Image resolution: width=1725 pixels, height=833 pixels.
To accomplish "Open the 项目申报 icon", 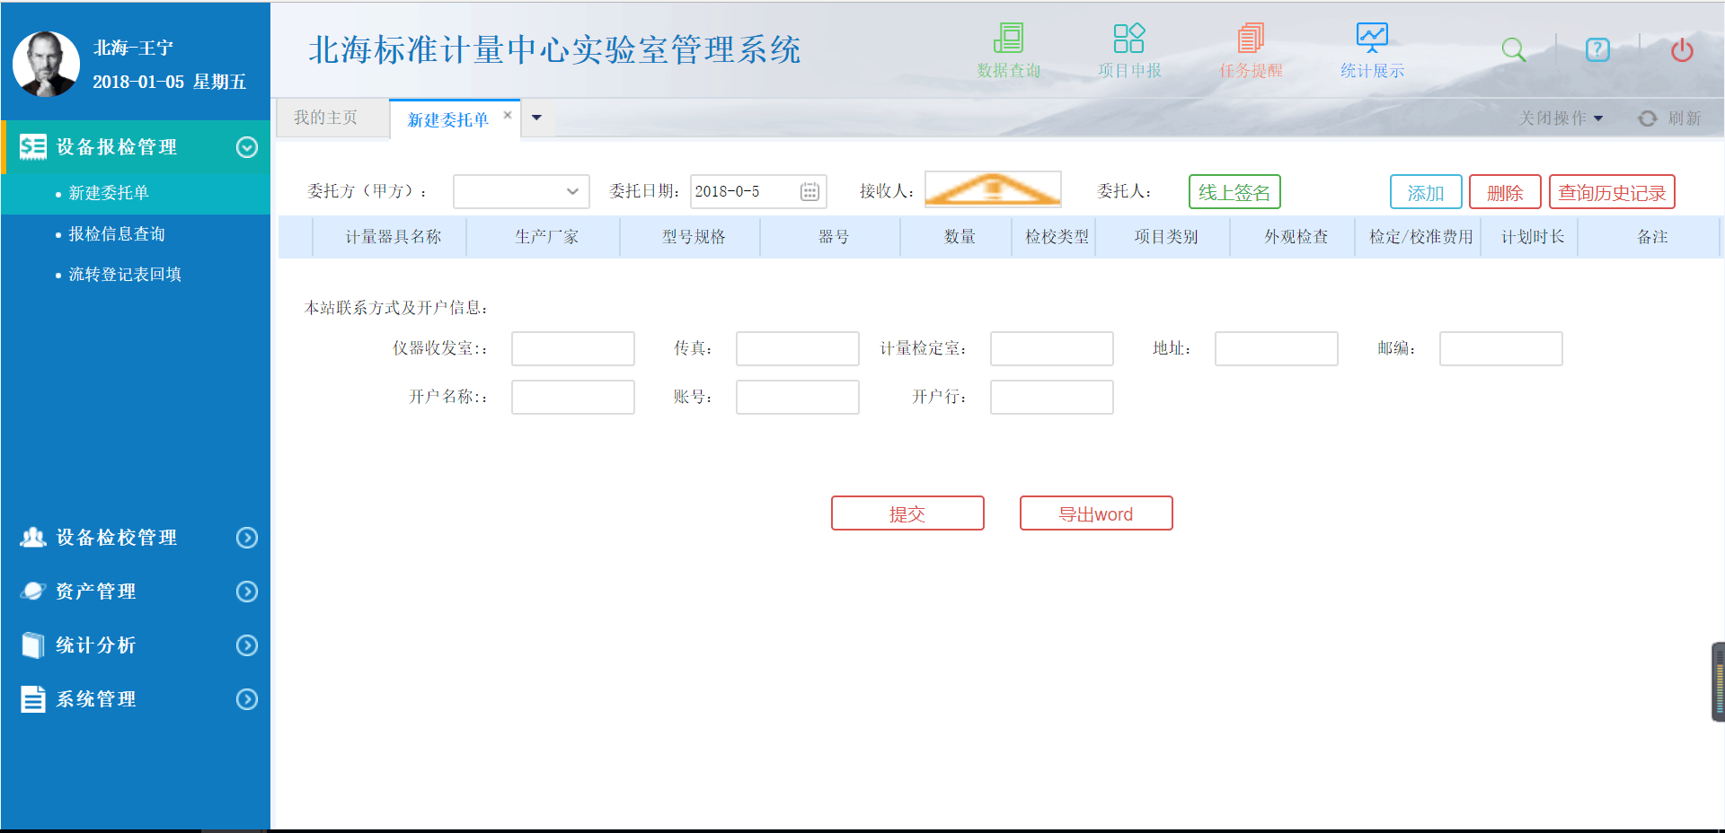I will coord(1128,39).
